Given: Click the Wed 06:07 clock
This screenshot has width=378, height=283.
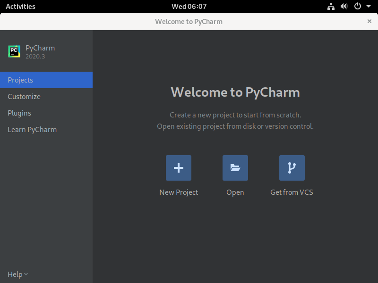Looking at the screenshot, I should (x=189, y=6).
